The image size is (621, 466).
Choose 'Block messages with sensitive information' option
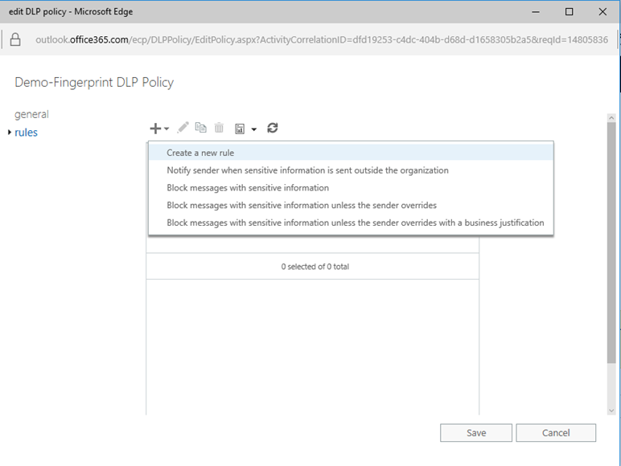351,187
